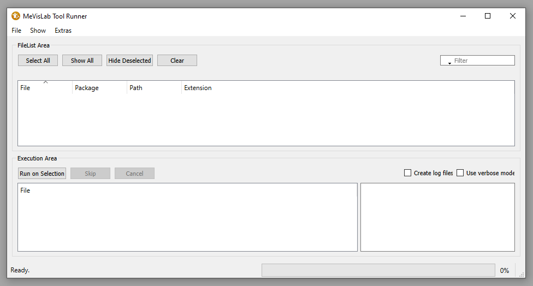The height and width of the screenshot is (286, 533).
Task: Open the Show menu
Action: (x=38, y=31)
